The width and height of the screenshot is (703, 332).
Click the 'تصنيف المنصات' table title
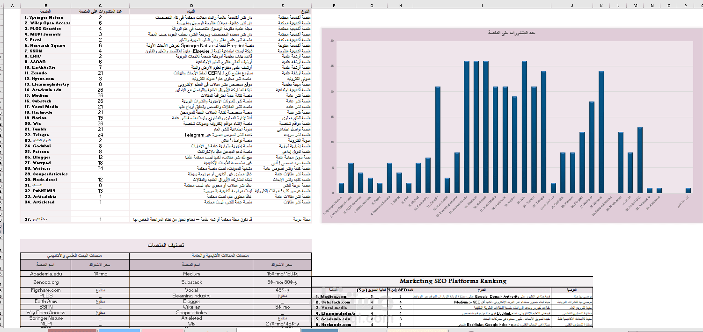166,245
